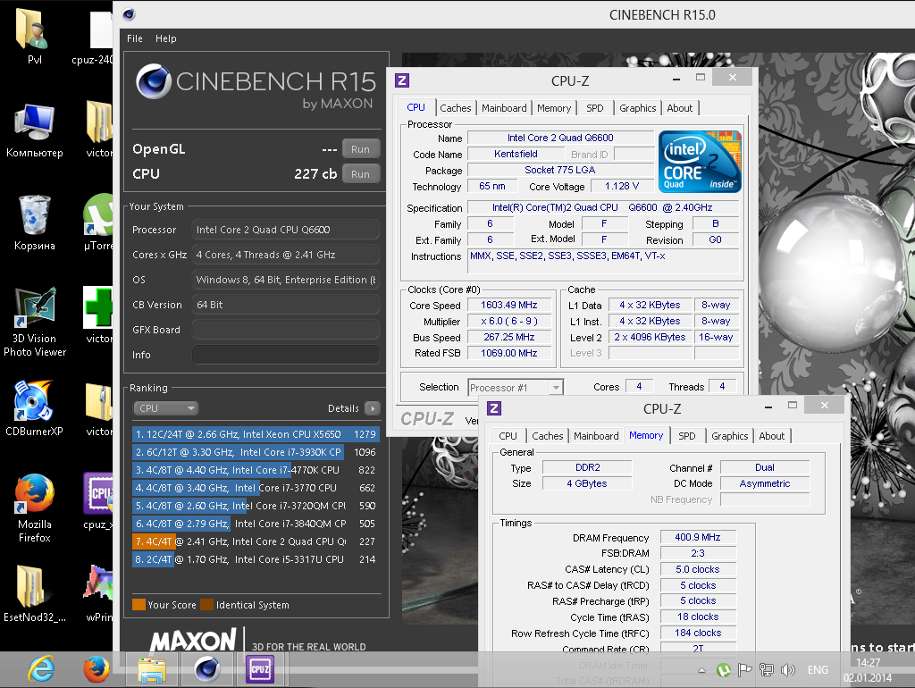Switch to Graphics tab in lower CPU-Z window

pyautogui.click(x=729, y=436)
